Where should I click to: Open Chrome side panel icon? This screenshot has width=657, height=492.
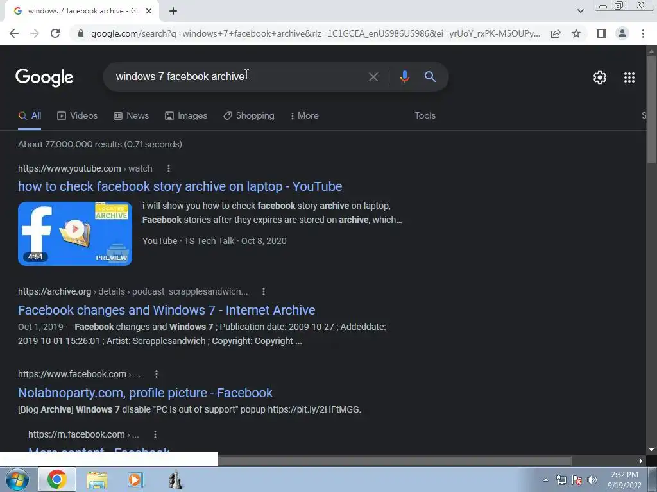pyautogui.click(x=602, y=33)
